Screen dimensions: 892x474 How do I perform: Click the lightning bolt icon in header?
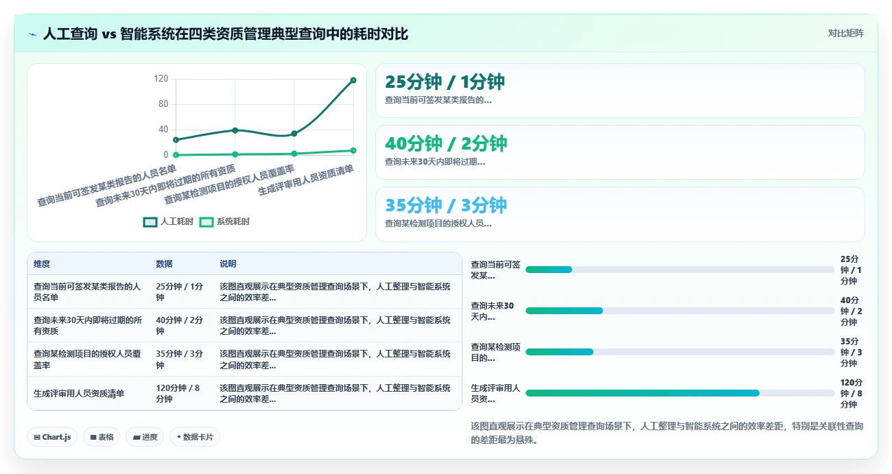[32, 34]
